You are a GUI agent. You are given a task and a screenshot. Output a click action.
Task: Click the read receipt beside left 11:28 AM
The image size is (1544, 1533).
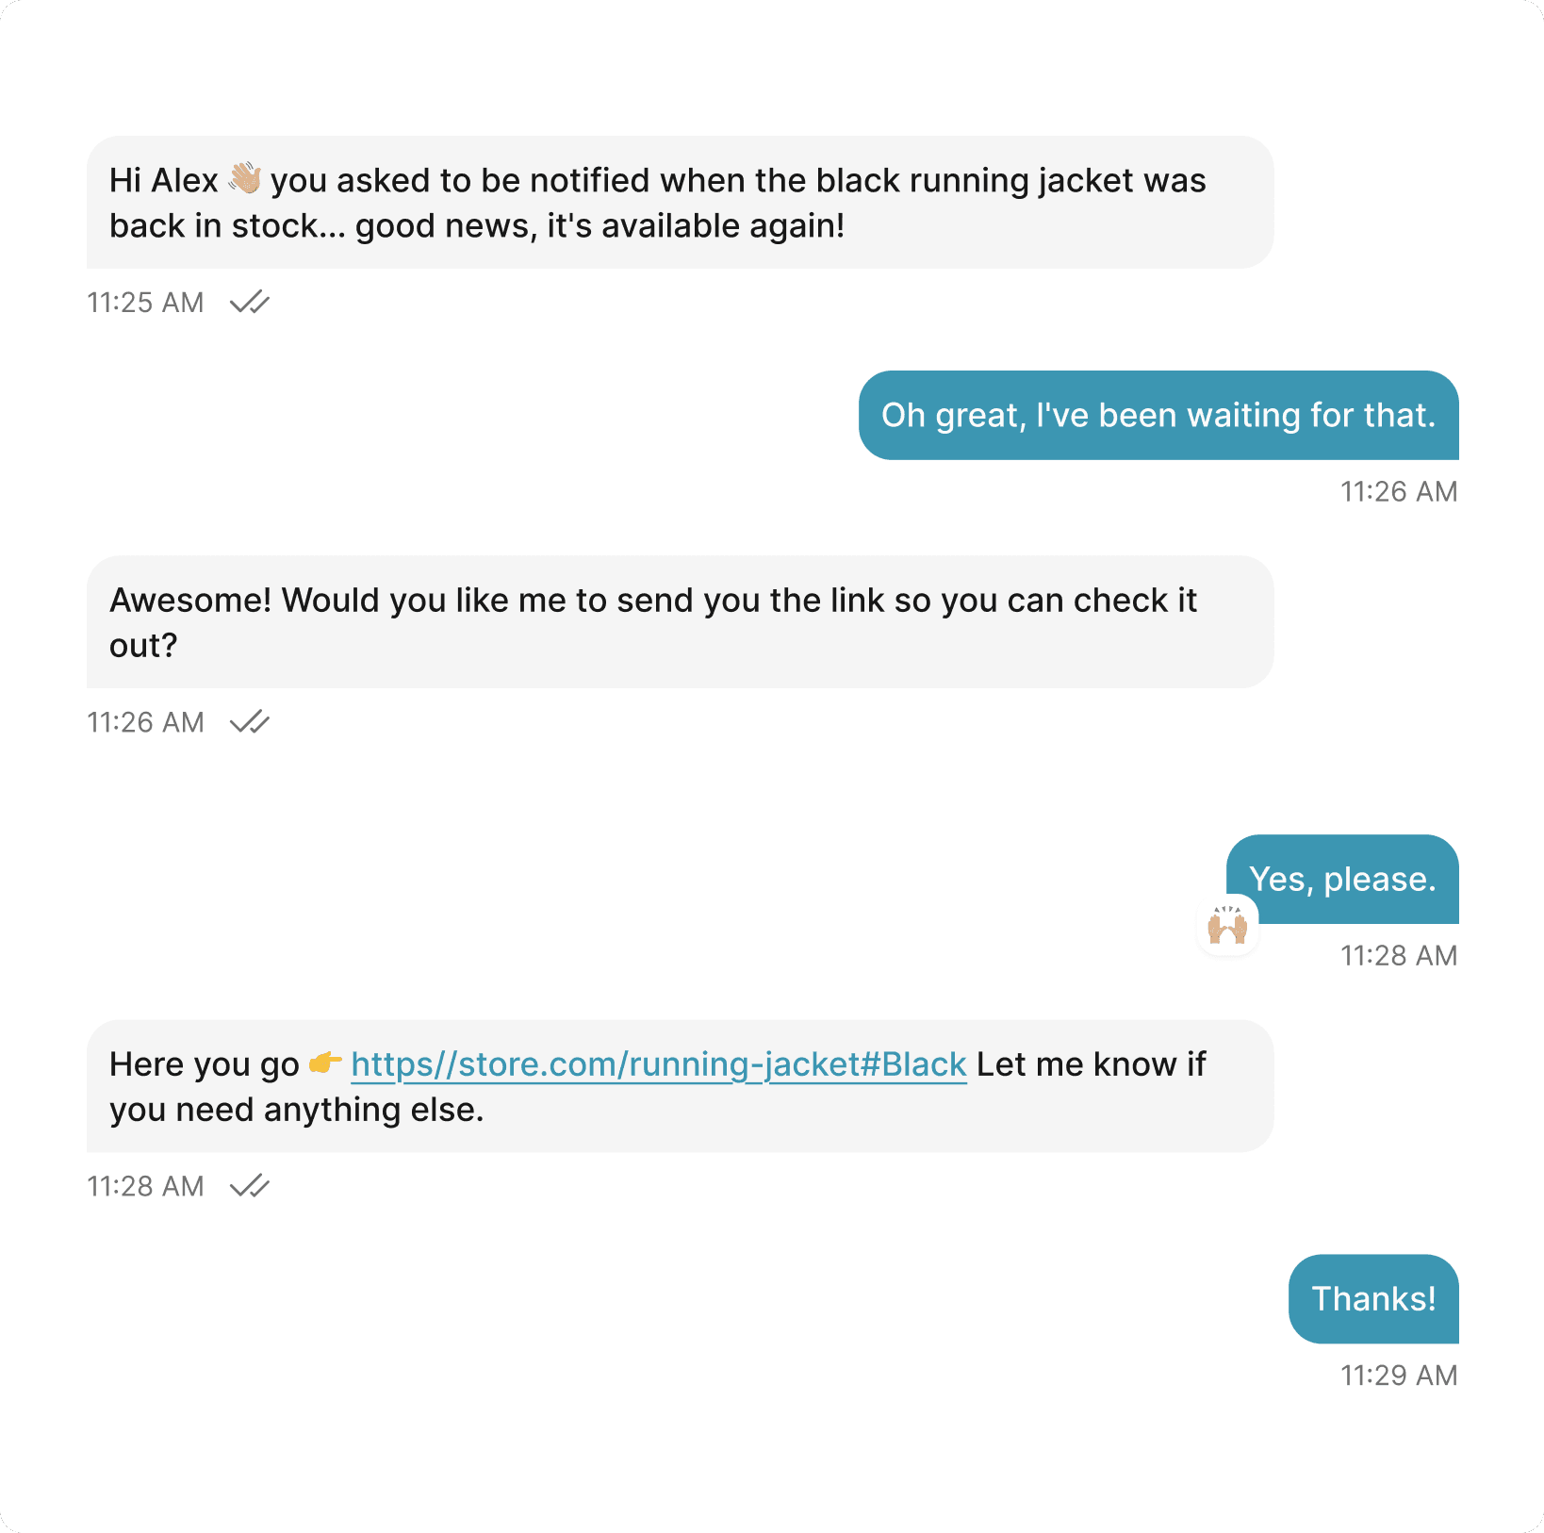point(250,1186)
